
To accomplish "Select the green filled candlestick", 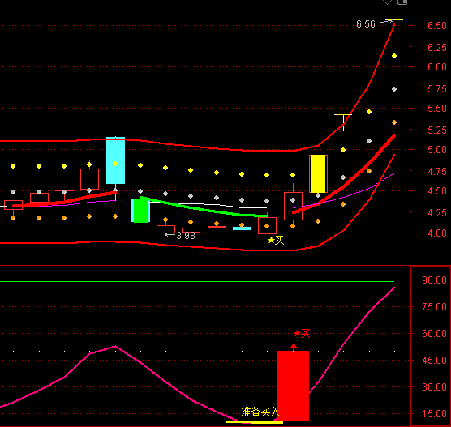I will (x=140, y=211).
